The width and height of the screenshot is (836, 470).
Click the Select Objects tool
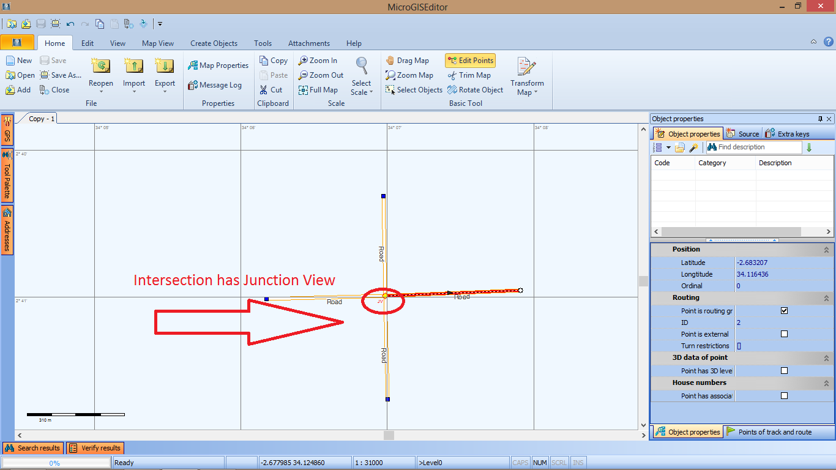(x=414, y=90)
